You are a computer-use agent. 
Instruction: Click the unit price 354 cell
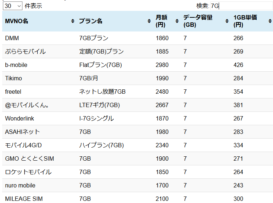click(238, 92)
